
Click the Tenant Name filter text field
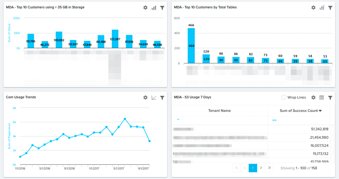tap(224, 120)
